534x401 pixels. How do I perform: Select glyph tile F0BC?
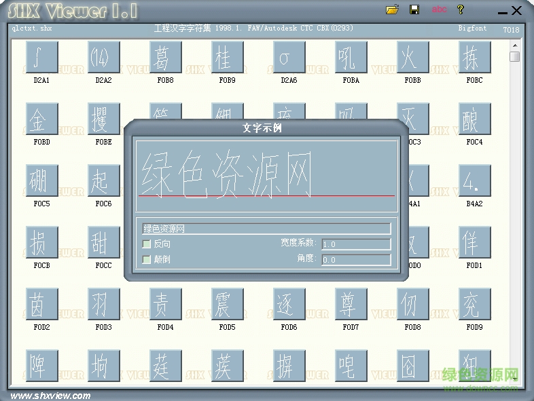[x=475, y=57]
